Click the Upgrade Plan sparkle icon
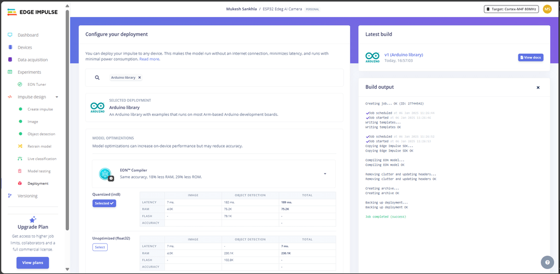Screen dimensions: 560x274 (x=32, y=219)
